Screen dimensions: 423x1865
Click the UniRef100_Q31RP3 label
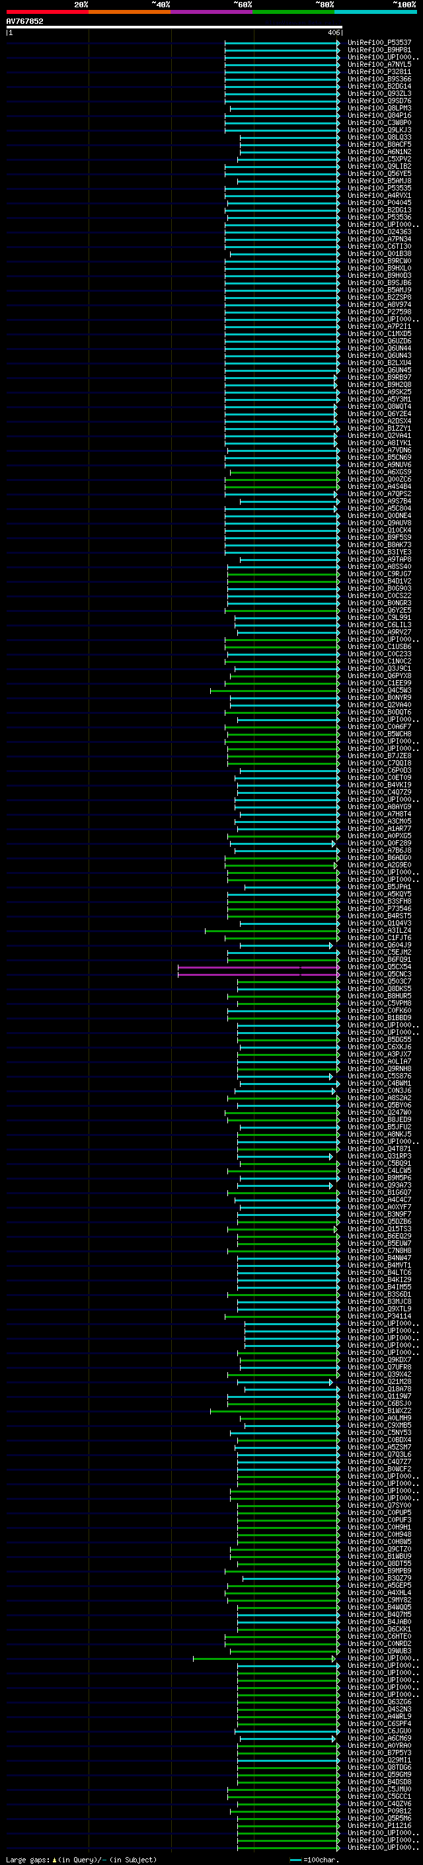379,1156
